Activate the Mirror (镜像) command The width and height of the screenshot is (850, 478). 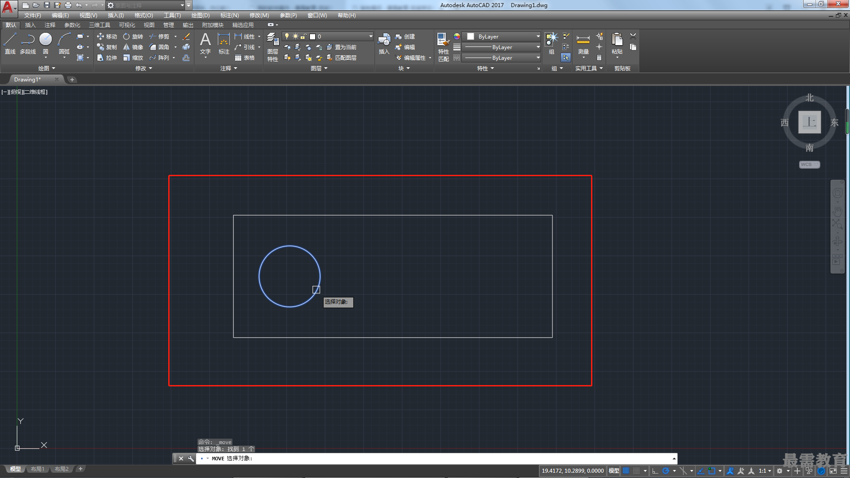(133, 47)
